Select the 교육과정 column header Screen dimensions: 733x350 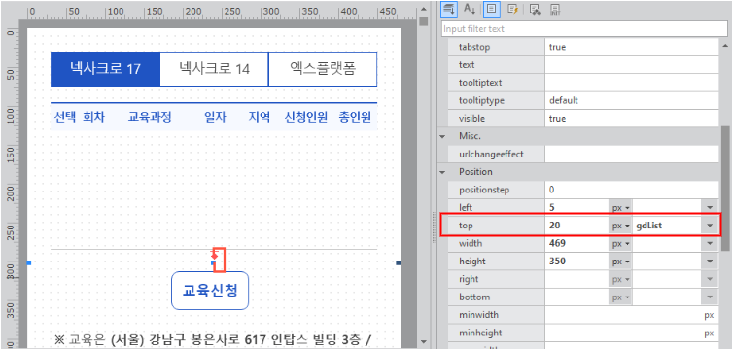[x=150, y=117]
